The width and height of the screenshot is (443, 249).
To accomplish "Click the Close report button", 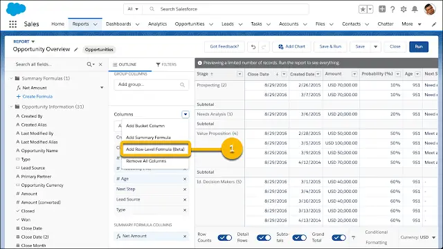I will 395,46.
